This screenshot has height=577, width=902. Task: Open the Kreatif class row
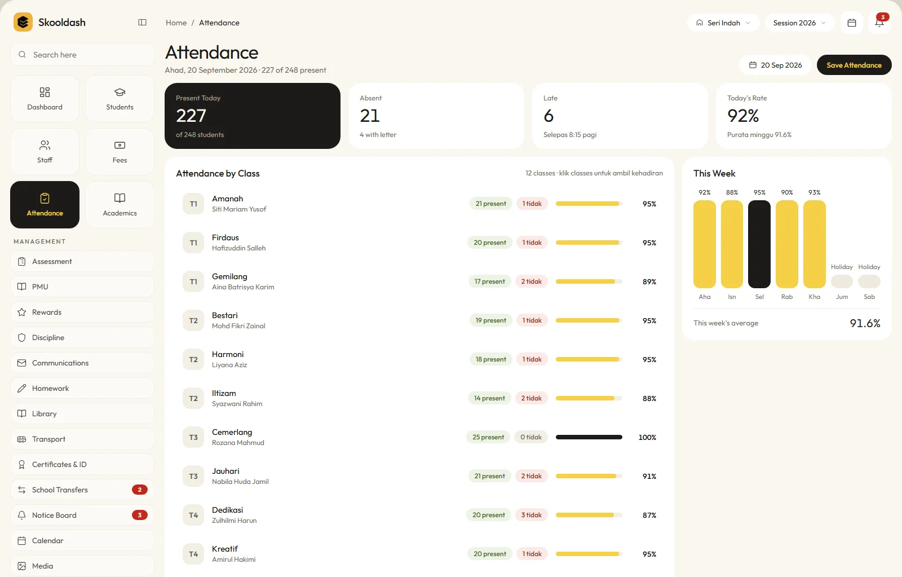click(419, 554)
